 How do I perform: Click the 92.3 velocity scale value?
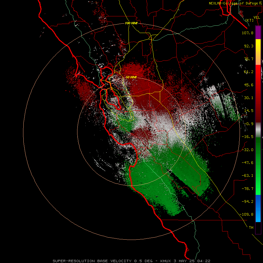[x=249, y=46]
